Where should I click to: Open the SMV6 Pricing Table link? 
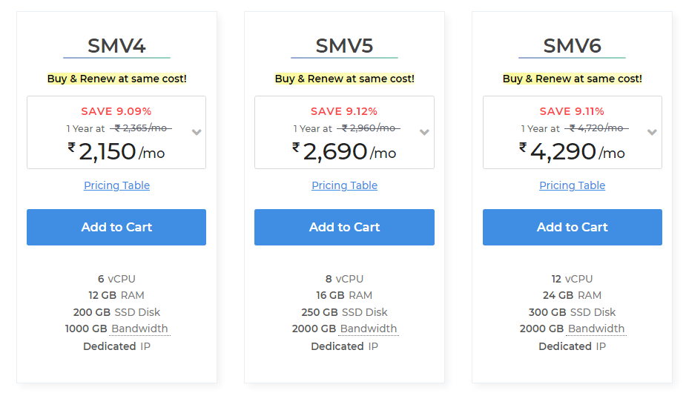572,185
